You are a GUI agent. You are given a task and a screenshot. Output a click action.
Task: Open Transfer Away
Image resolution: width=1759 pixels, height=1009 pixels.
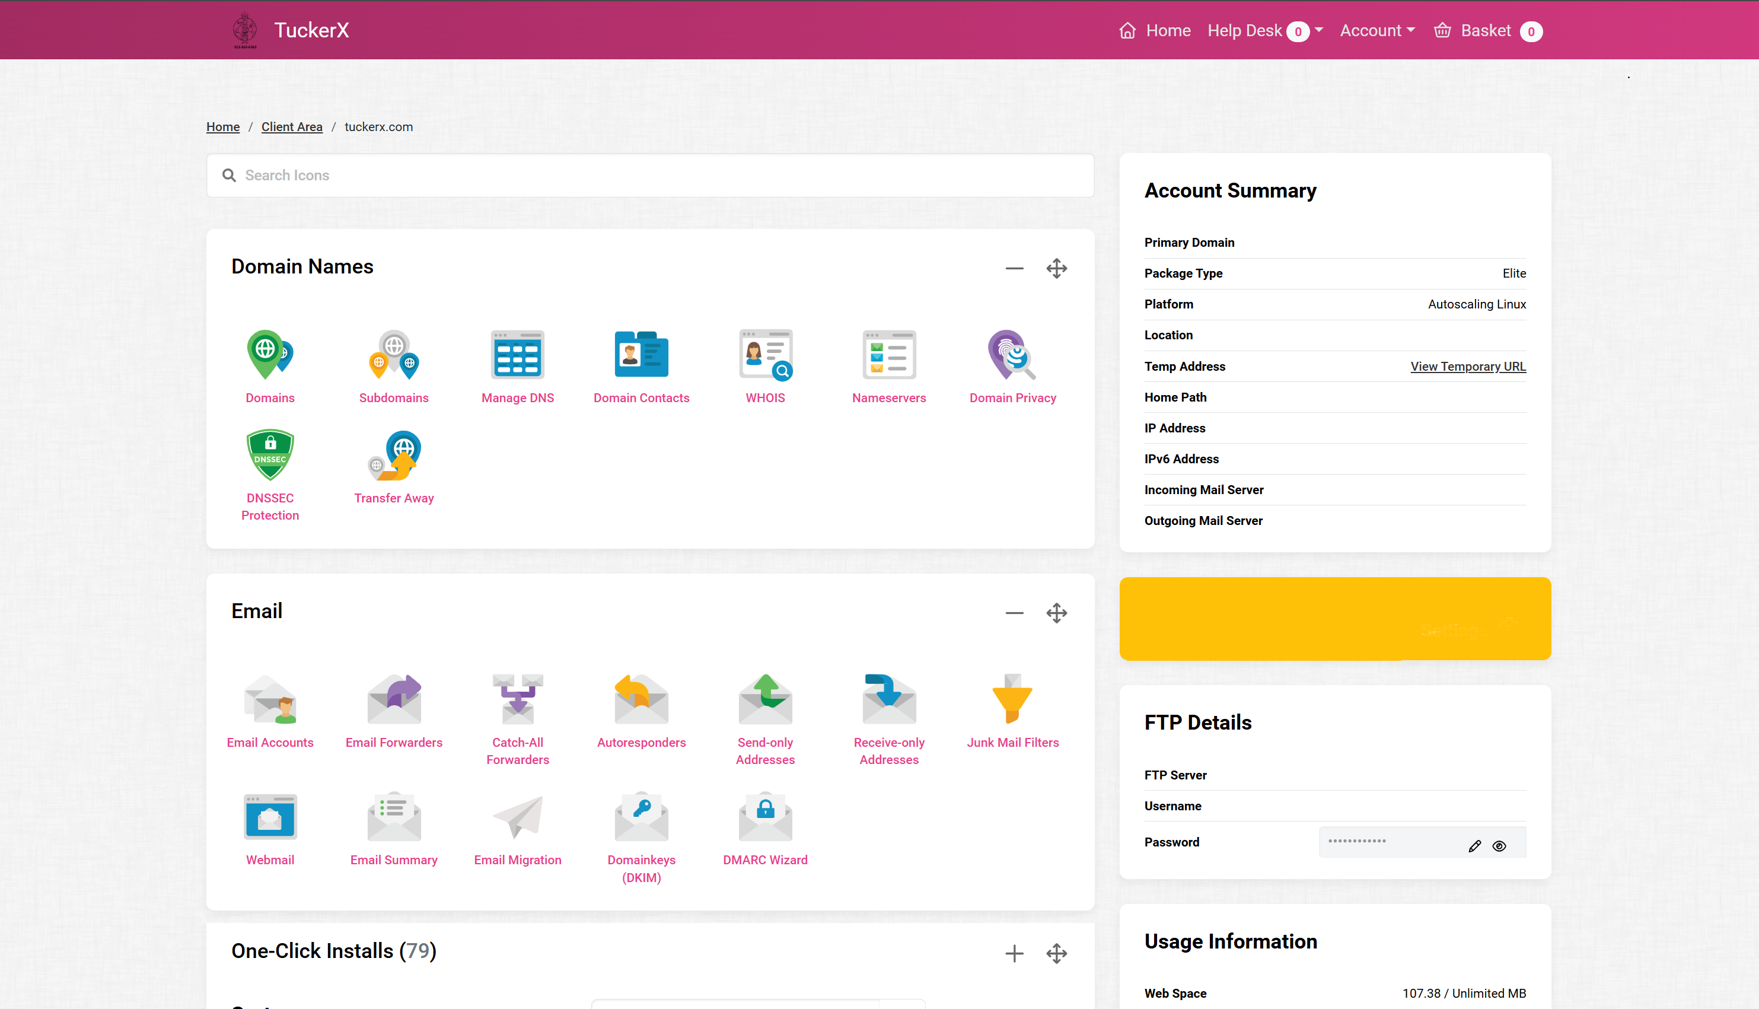(x=394, y=467)
